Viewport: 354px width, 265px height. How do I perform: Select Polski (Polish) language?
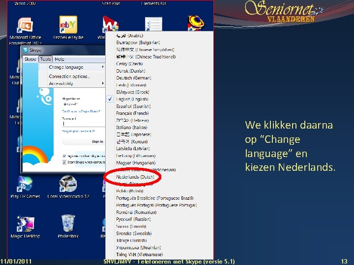pyautogui.click(x=130, y=191)
